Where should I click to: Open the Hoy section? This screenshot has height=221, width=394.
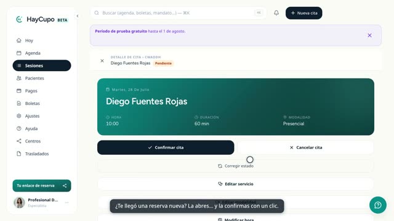tap(42, 41)
